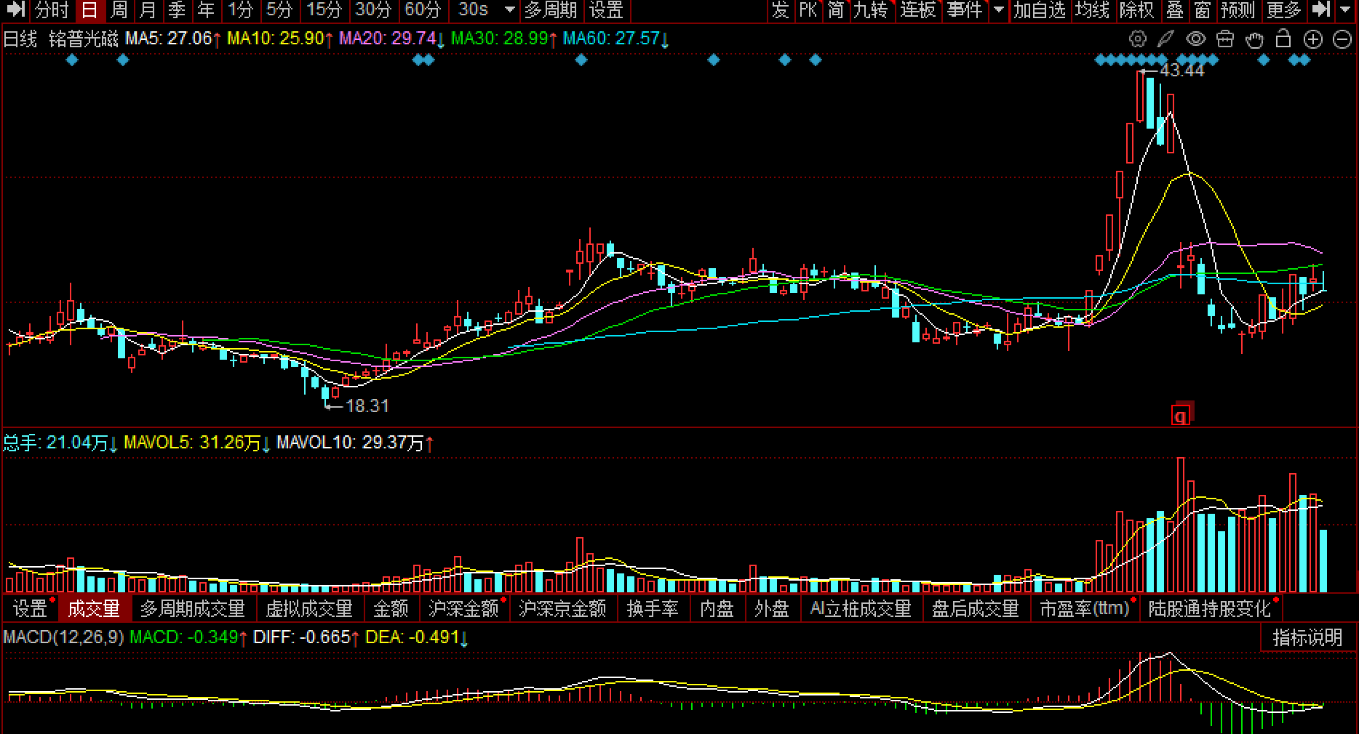
Task: Toggle 除权 price adjustment
Action: [1136, 10]
